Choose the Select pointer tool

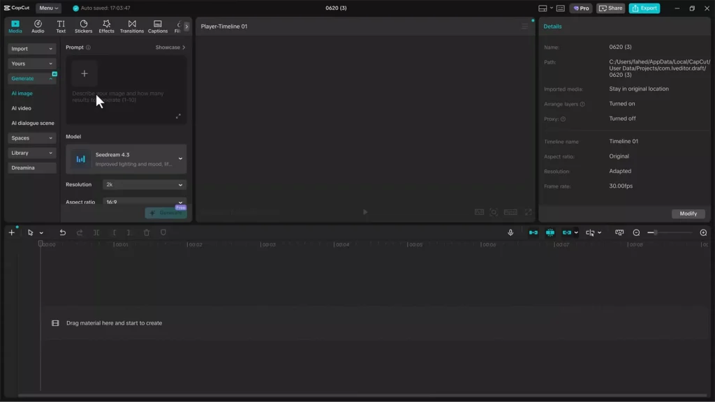click(30, 232)
